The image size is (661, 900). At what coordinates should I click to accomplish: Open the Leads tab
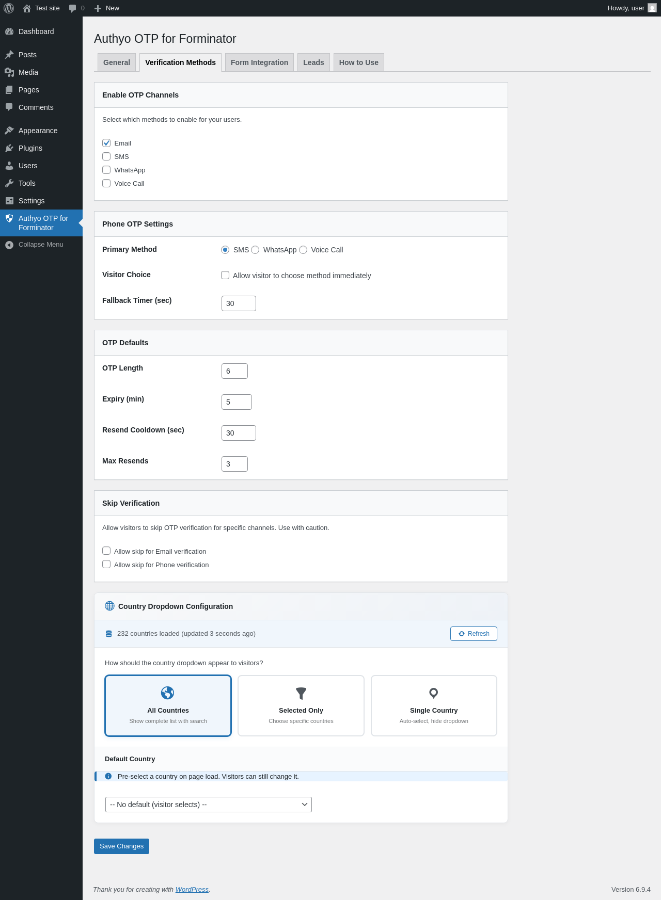click(313, 62)
